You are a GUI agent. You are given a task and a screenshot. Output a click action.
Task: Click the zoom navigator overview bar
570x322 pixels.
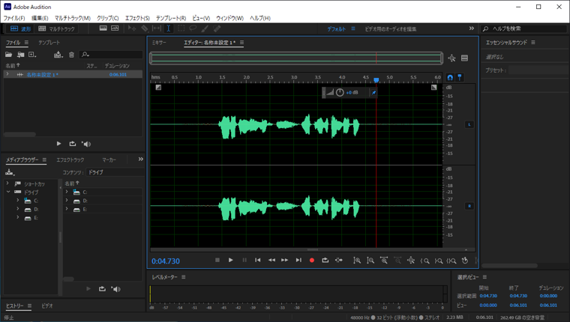tap(296, 58)
